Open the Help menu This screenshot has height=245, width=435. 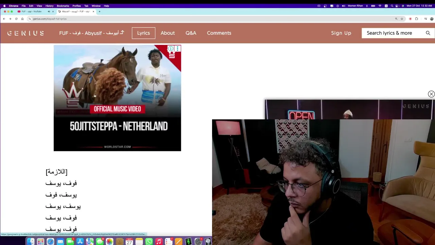pyautogui.click(x=106, y=6)
